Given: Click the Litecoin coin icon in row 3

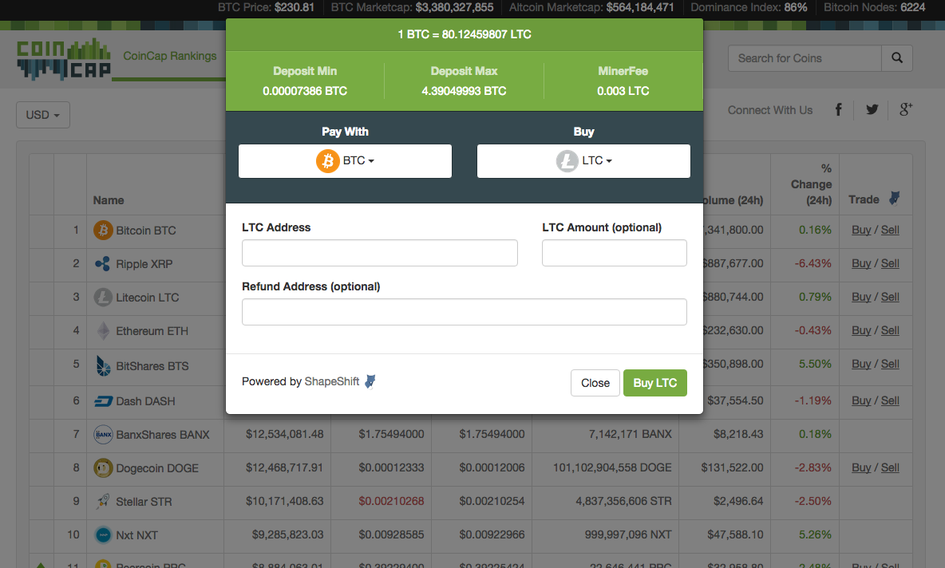Looking at the screenshot, I should click(x=103, y=298).
